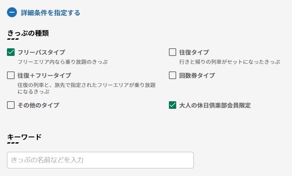Click the 回数券タイプ label text
This screenshot has height=176, width=292.
197,75
